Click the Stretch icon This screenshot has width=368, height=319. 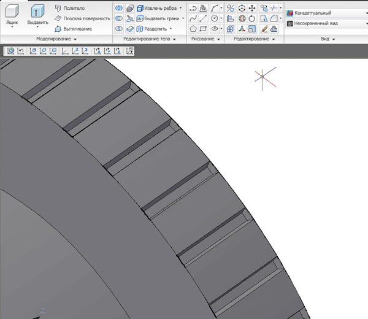pyautogui.click(x=264, y=18)
